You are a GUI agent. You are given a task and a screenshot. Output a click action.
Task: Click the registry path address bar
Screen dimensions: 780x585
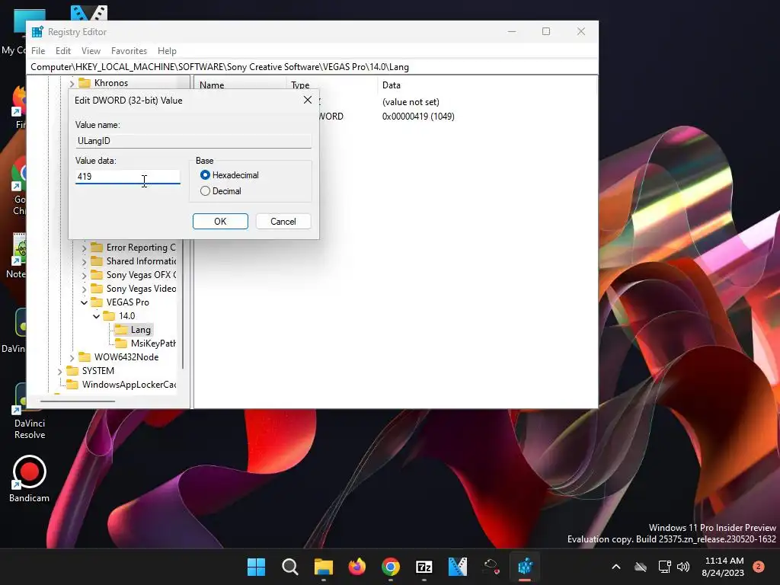pyautogui.click(x=312, y=67)
